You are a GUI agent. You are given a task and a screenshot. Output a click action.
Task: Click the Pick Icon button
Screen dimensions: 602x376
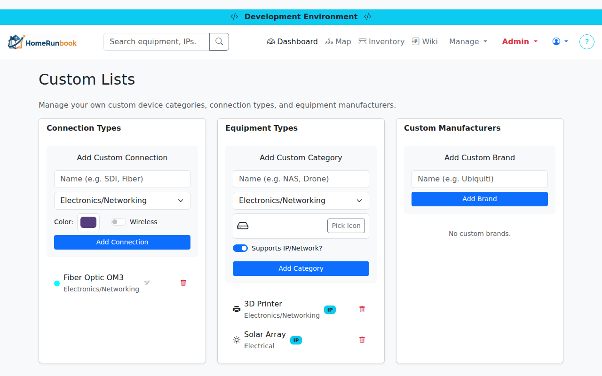point(346,226)
